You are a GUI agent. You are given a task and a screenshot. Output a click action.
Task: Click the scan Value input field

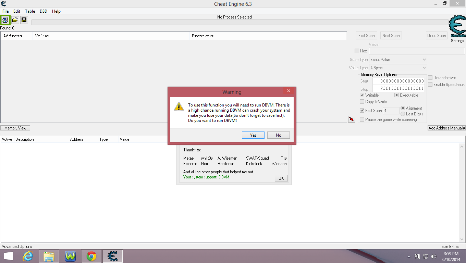coord(417,51)
